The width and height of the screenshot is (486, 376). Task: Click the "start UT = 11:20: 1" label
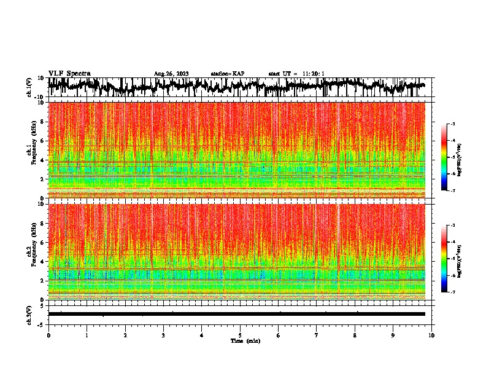click(296, 74)
